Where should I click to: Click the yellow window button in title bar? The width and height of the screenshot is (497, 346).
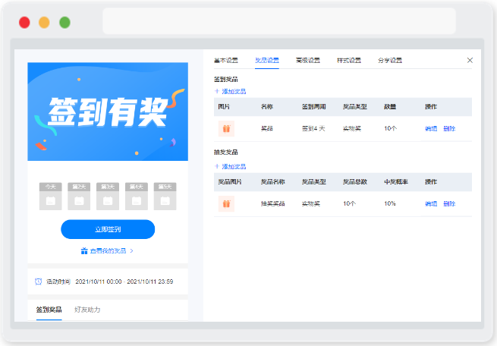(44, 23)
